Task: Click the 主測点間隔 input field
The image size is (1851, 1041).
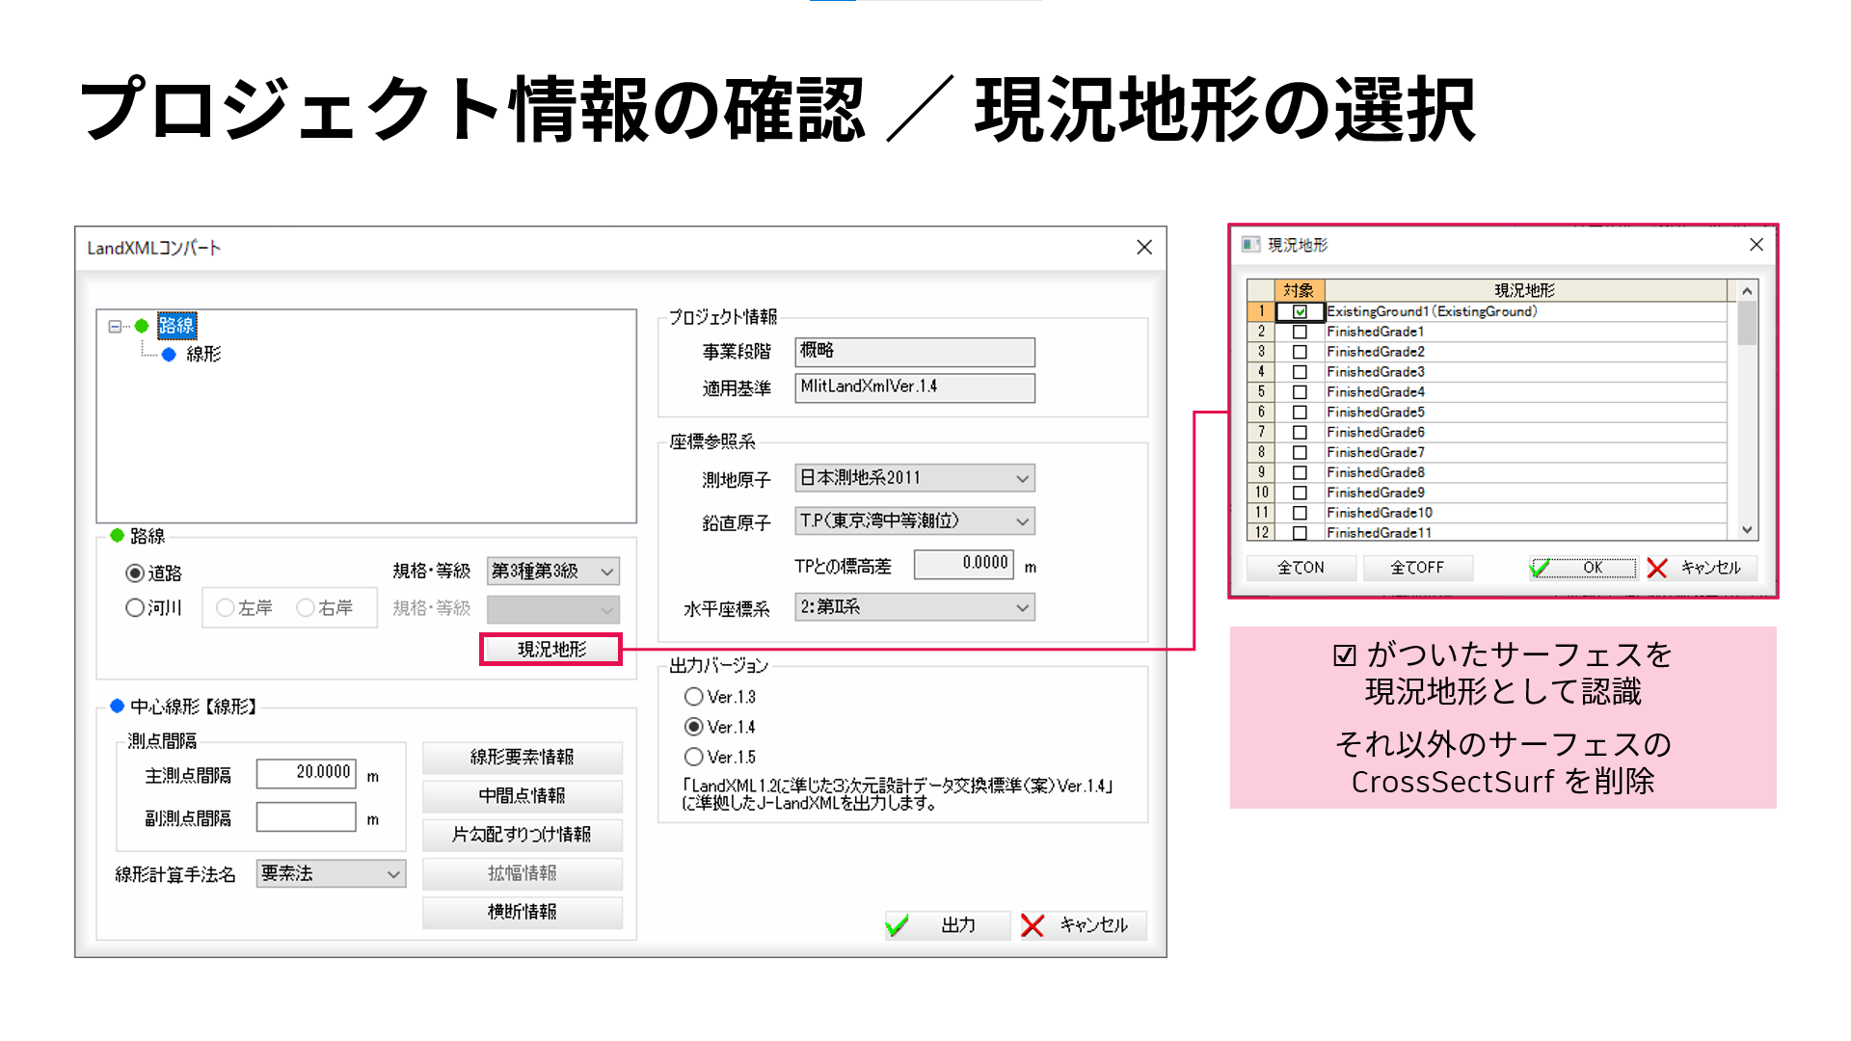Action: tap(306, 772)
